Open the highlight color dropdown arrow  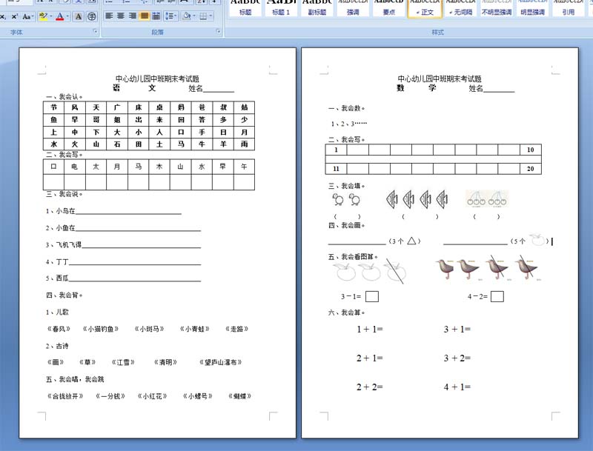50,16
